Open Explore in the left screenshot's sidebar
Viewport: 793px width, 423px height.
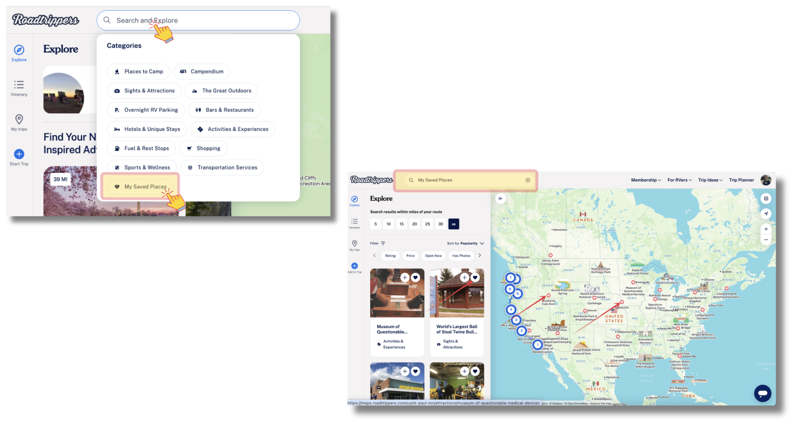click(19, 53)
